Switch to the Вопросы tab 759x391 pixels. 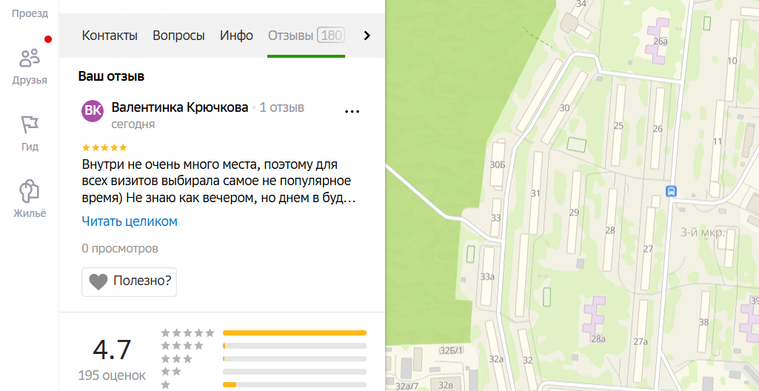(178, 36)
